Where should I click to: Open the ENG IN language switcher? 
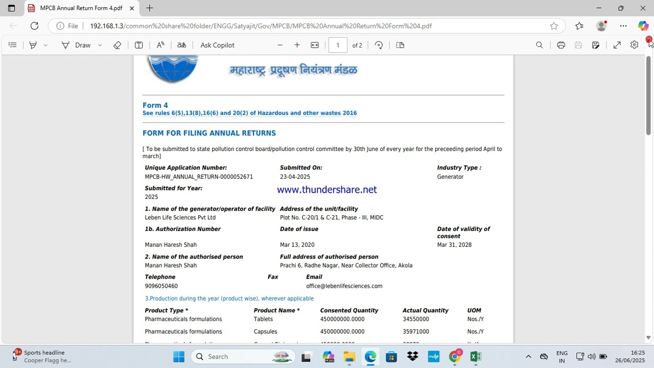562,357
